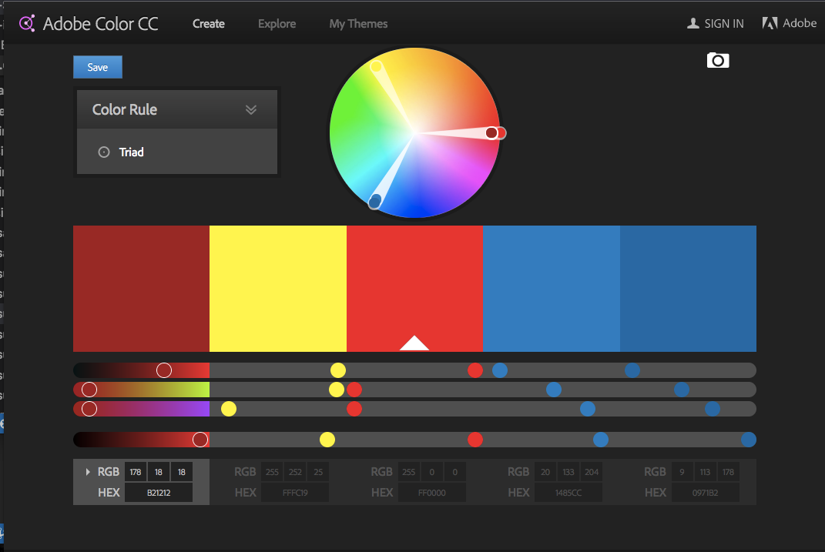This screenshot has width=825, height=552.
Task: Click the camera icon to create from image
Action: tap(718, 60)
